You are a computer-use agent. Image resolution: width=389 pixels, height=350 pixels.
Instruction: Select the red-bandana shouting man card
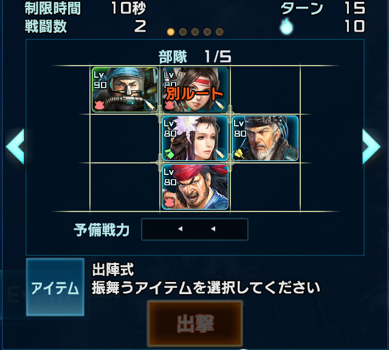pyautogui.click(x=195, y=187)
